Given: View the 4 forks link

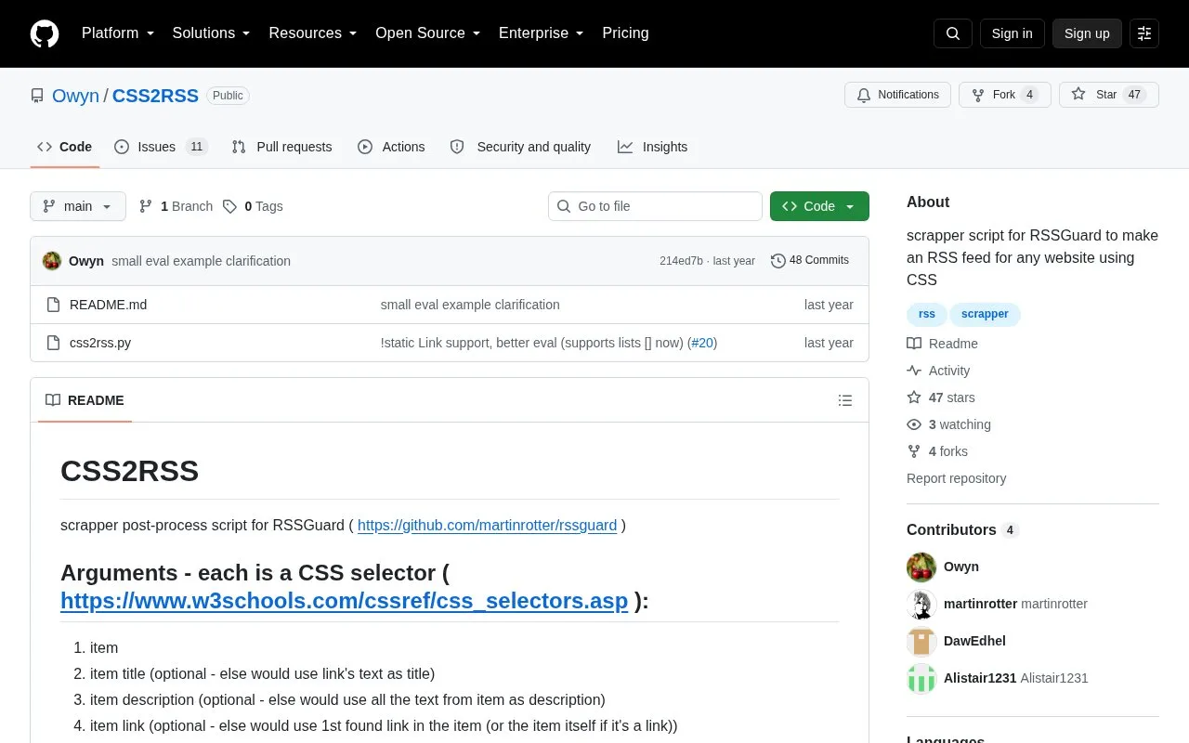Looking at the screenshot, I should tap(937, 451).
